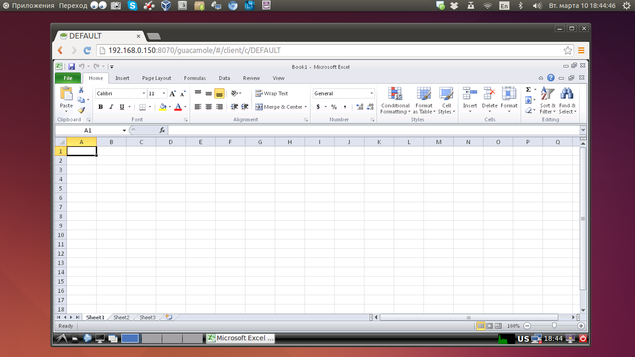Open Conditional Formatting icon menu

[395, 94]
